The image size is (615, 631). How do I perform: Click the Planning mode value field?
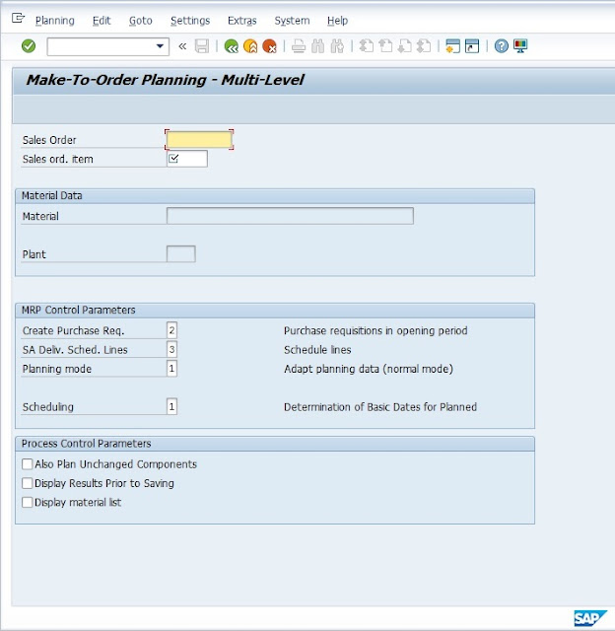tap(171, 369)
